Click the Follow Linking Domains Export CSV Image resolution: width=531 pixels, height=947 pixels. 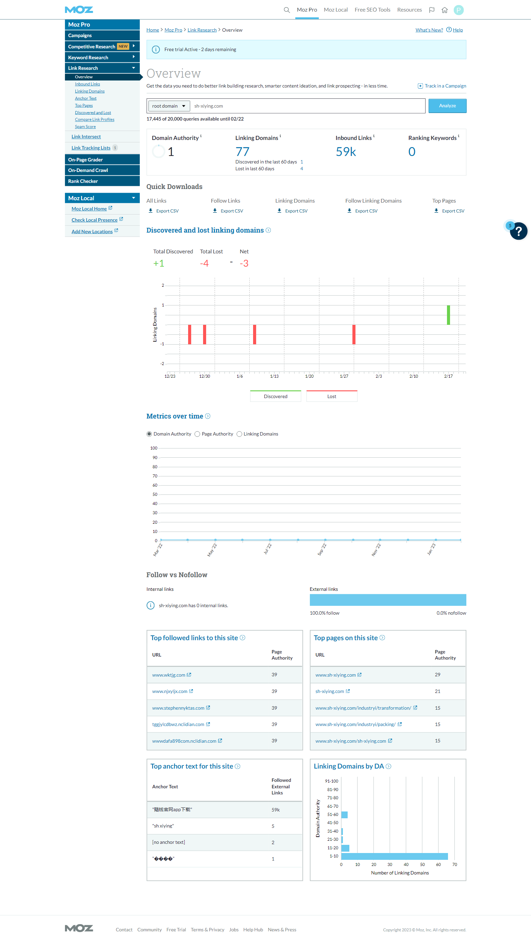[x=366, y=211]
